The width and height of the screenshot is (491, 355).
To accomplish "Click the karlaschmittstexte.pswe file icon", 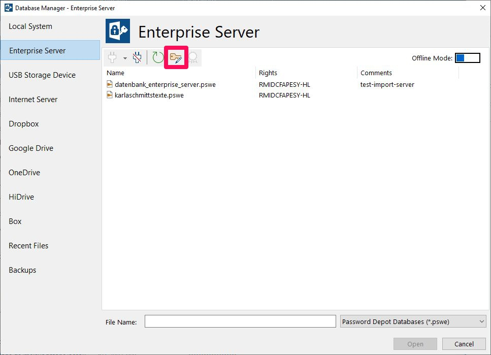I will (x=110, y=95).
